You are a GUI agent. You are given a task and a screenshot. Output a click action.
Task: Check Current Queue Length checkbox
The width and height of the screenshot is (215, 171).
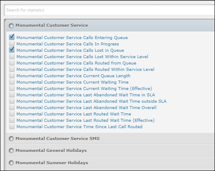pyautogui.click(x=12, y=76)
